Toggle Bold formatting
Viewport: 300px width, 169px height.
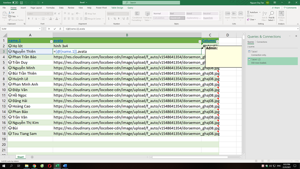pos(29,19)
